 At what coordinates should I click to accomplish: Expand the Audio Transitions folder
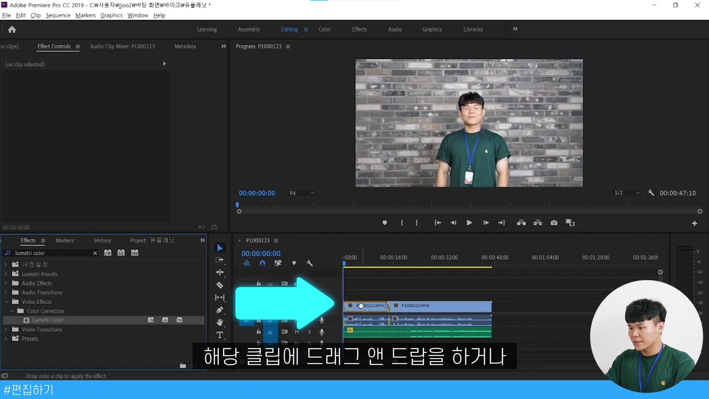point(6,293)
